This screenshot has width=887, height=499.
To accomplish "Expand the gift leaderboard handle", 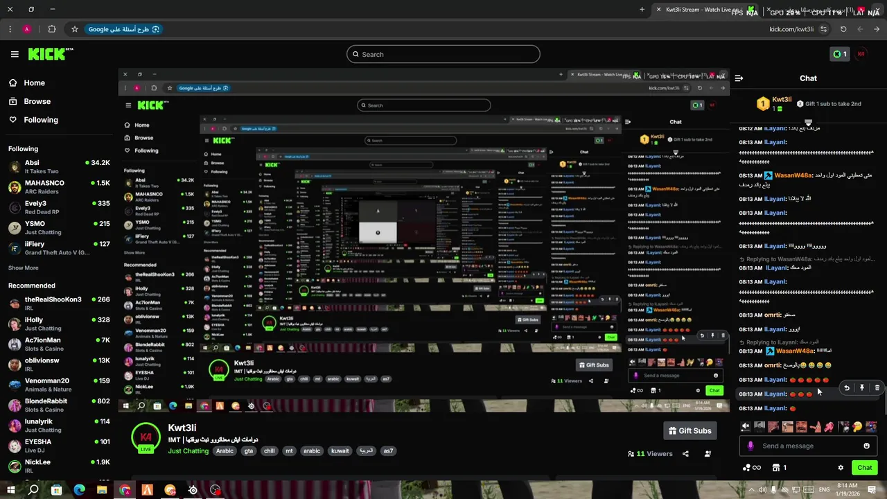I will (x=808, y=123).
